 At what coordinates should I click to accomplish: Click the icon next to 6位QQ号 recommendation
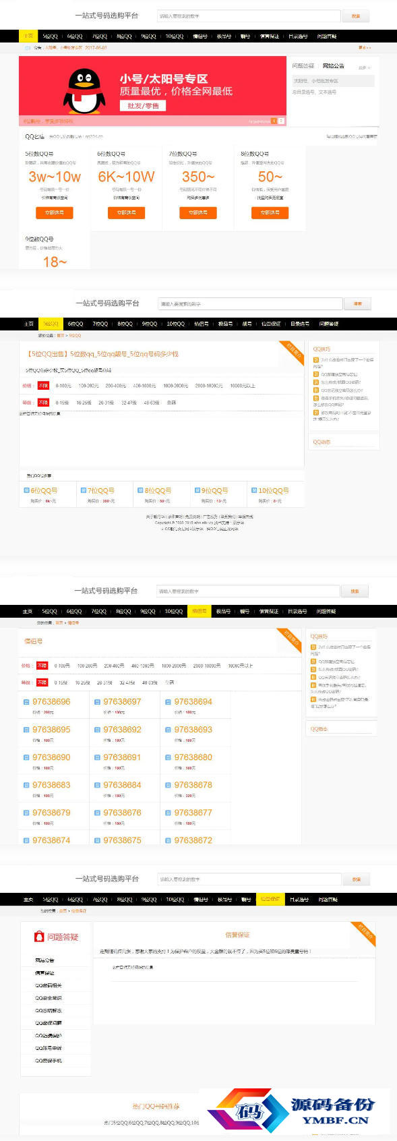tap(26, 491)
